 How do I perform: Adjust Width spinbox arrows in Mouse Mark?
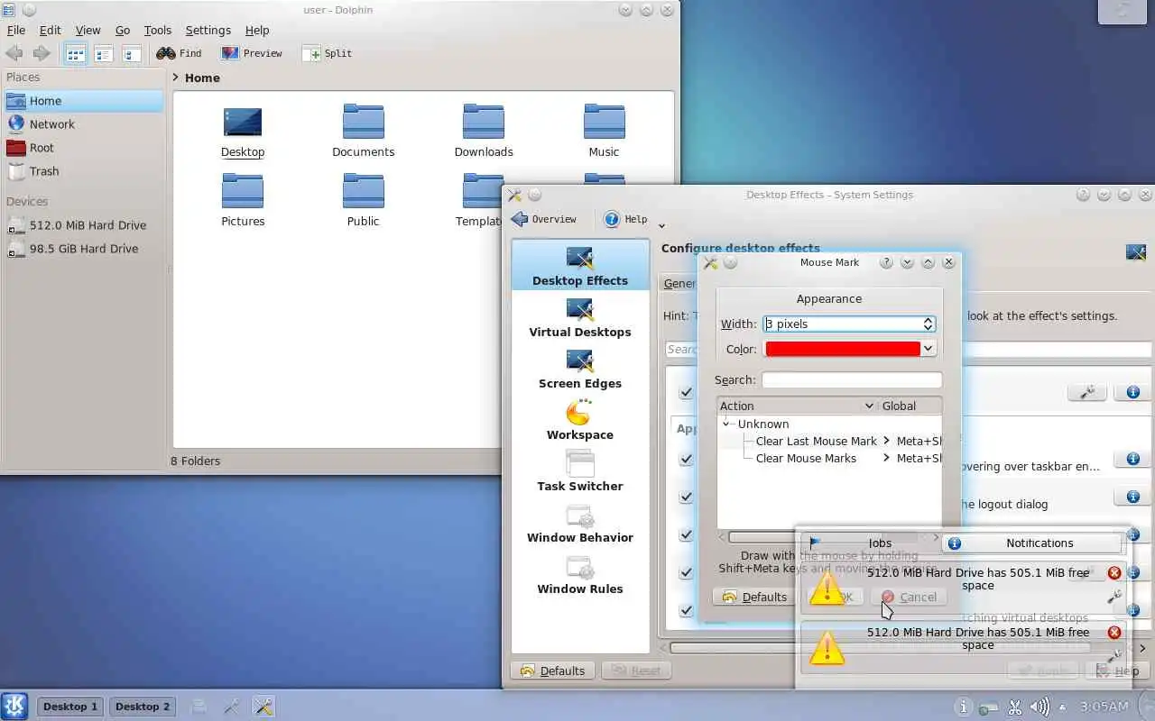click(928, 324)
